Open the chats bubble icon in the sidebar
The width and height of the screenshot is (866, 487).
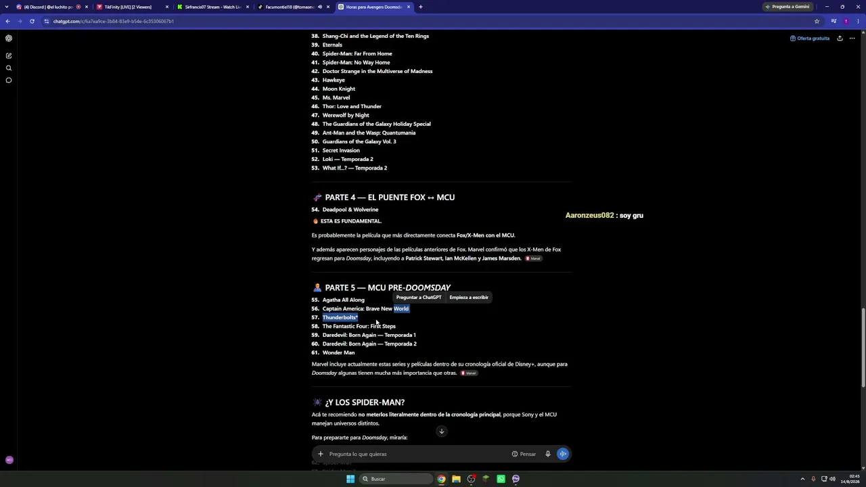click(9, 80)
